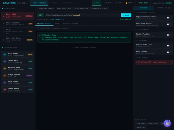Click Enumerate all users preset
The image size is (174, 130).
(x=100, y=9)
